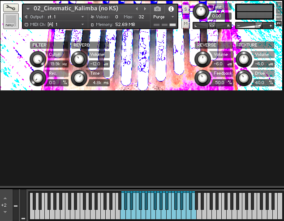Click the Voices count 0

[116, 17]
